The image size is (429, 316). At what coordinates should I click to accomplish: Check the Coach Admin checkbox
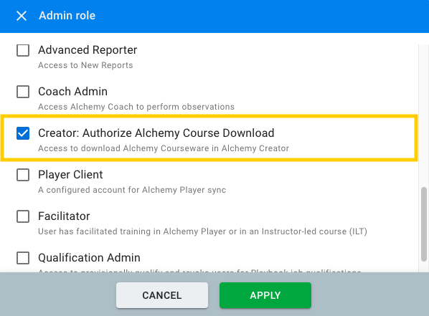[x=23, y=92]
